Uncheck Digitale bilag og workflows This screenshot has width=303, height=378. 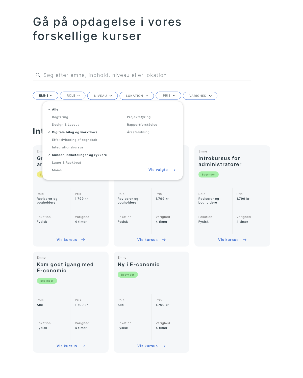pos(75,132)
